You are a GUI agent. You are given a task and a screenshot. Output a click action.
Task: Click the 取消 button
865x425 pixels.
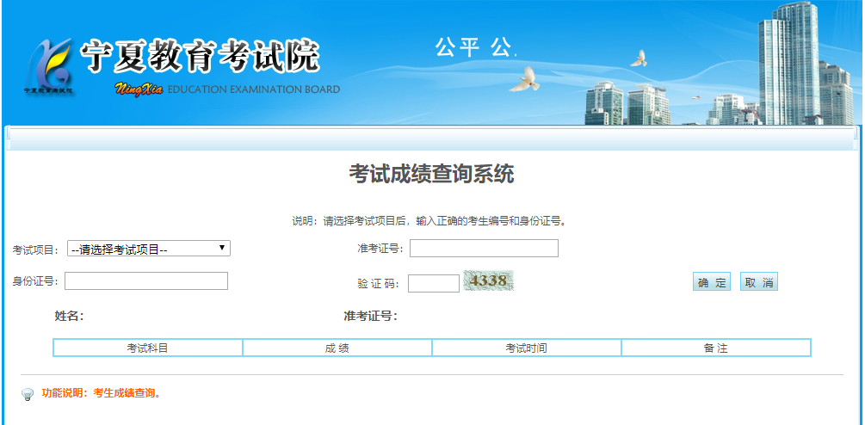[x=759, y=282]
